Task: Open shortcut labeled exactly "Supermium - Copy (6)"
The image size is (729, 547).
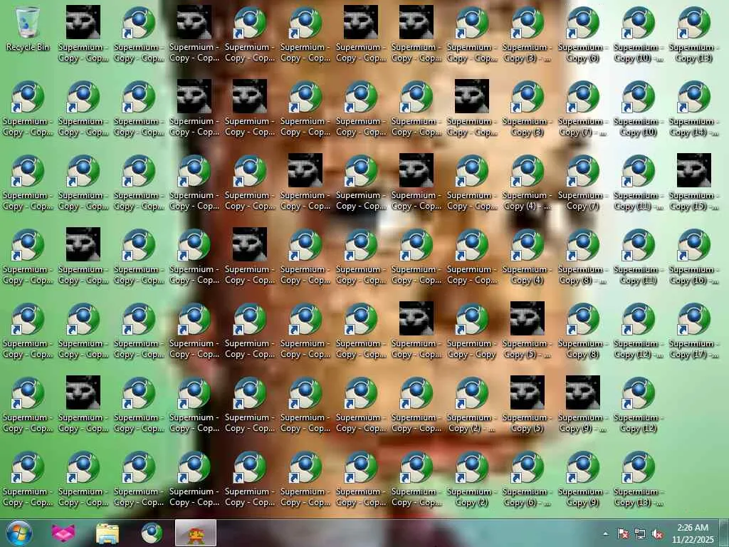Action: coord(582,34)
